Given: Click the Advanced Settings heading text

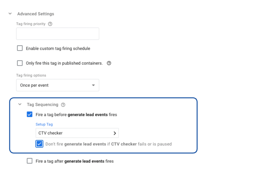Looking at the screenshot, I should (36, 14).
